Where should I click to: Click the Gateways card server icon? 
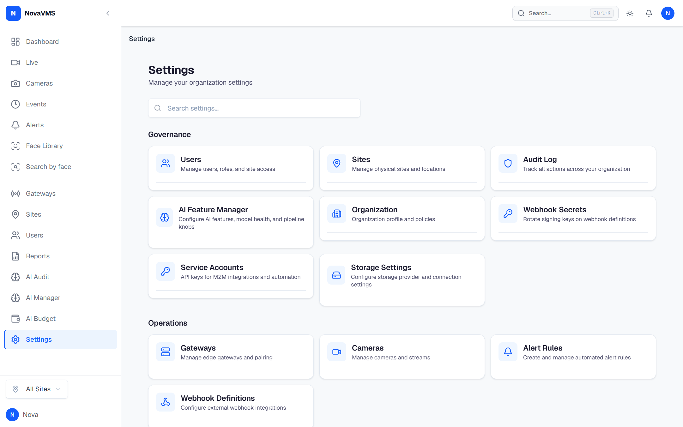click(166, 352)
